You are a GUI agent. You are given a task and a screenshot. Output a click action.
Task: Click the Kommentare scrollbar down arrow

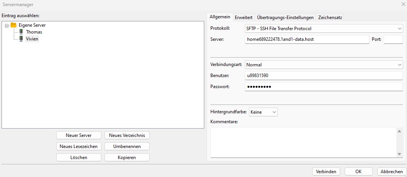[x=399, y=154]
